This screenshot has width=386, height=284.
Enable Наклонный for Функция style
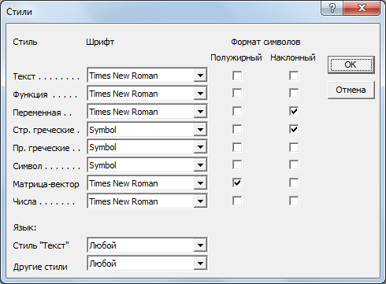point(294,94)
